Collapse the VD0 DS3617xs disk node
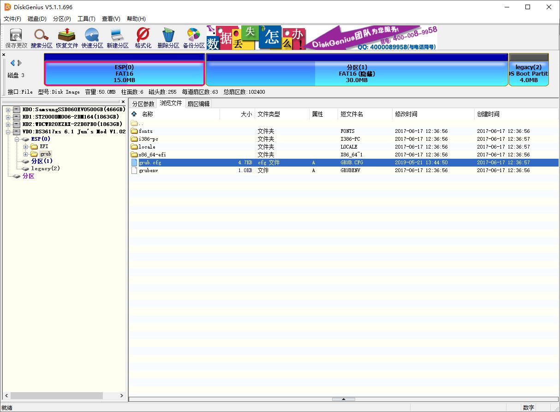Image resolution: width=560 pixels, height=412 pixels. pyautogui.click(x=9, y=132)
